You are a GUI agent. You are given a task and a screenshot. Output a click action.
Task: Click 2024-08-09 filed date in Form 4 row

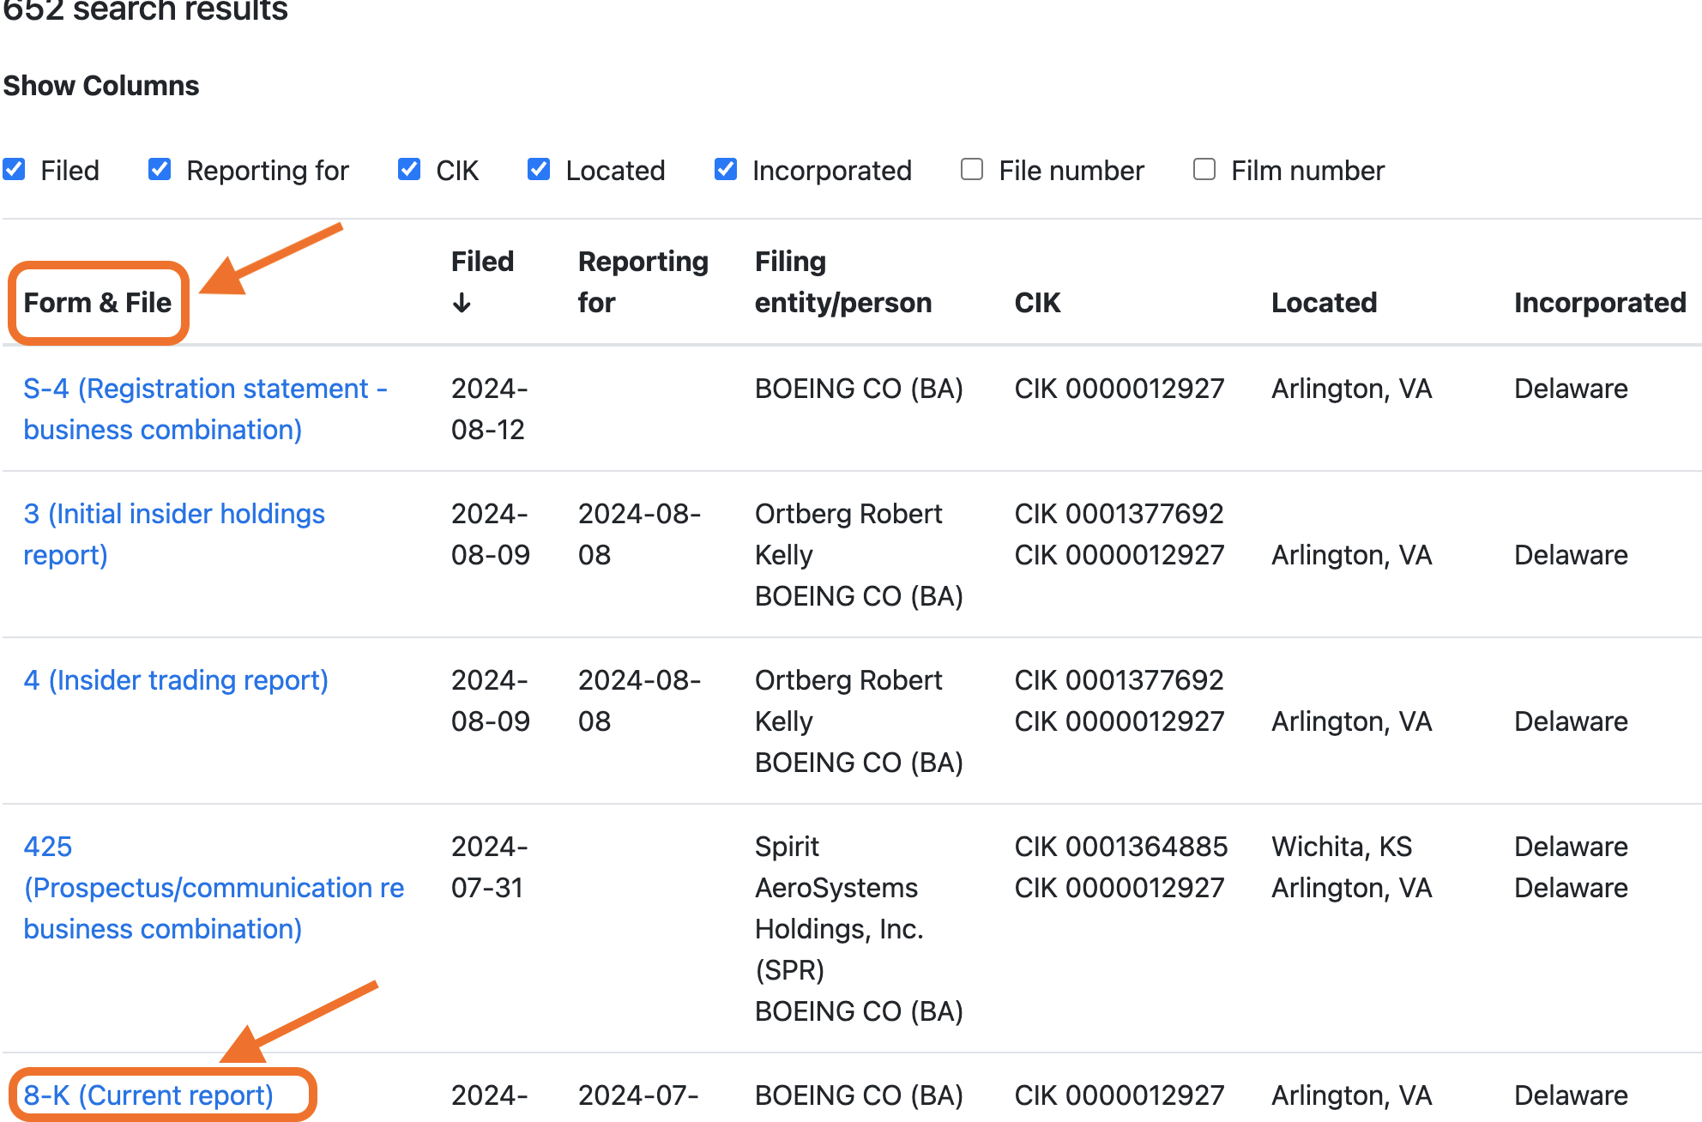click(x=491, y=701)
